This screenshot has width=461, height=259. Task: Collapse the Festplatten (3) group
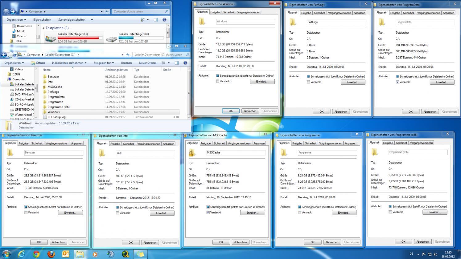point(43,28)
